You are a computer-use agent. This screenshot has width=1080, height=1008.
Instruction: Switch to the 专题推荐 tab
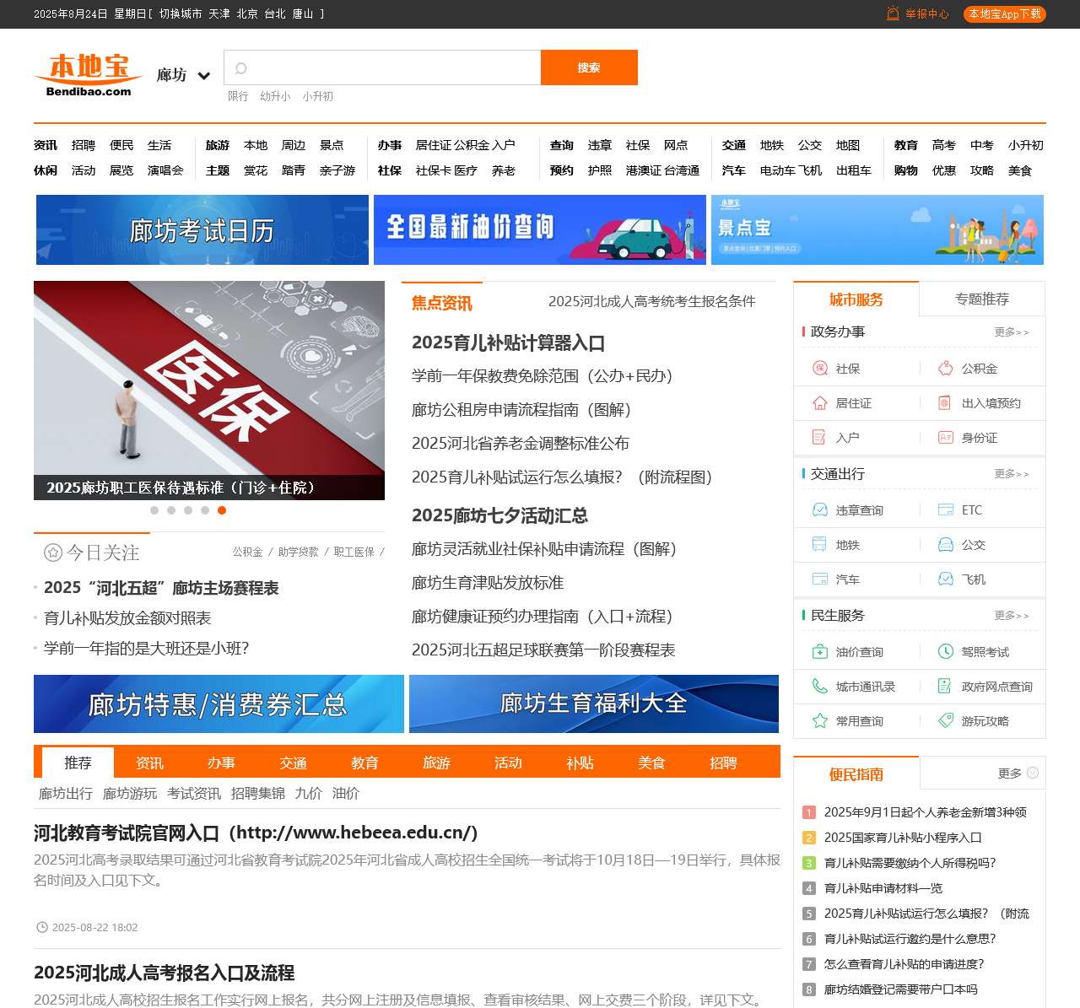(981, 299)
